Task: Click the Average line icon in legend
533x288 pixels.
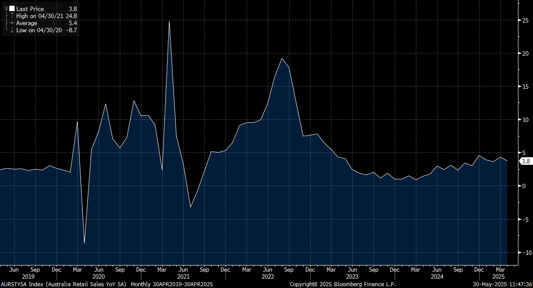Action: (x=12, y=23)
